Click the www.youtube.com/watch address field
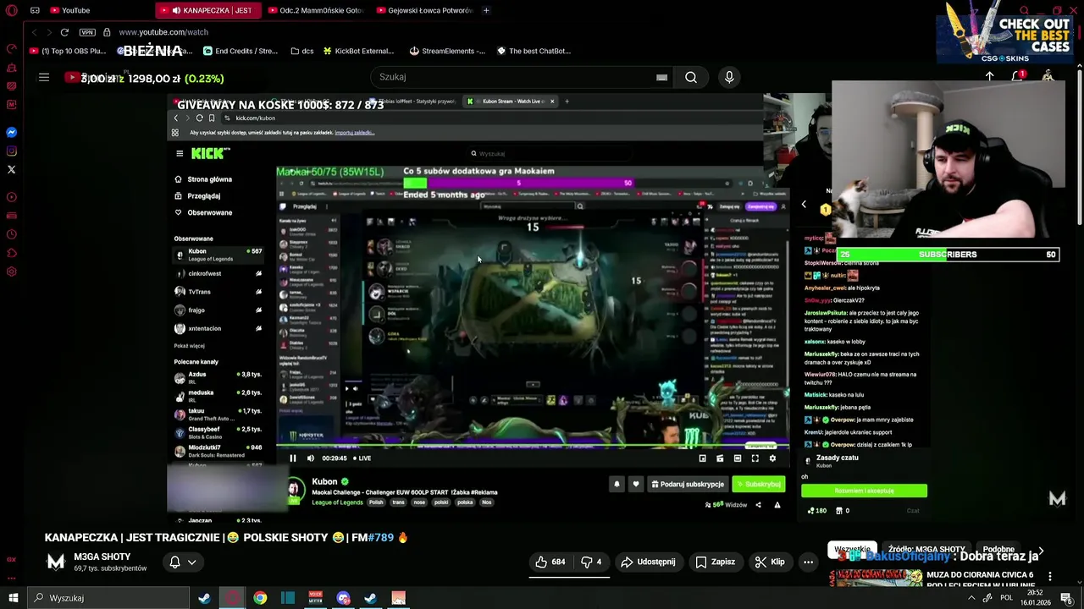 coord(163,32)
